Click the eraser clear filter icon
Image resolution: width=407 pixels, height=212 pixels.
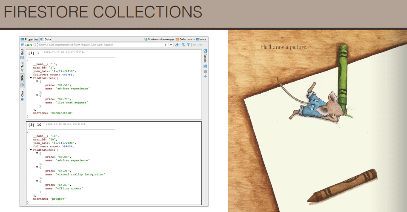point(177,45)
